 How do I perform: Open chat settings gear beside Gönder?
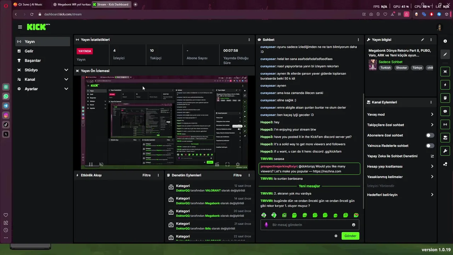336,236
